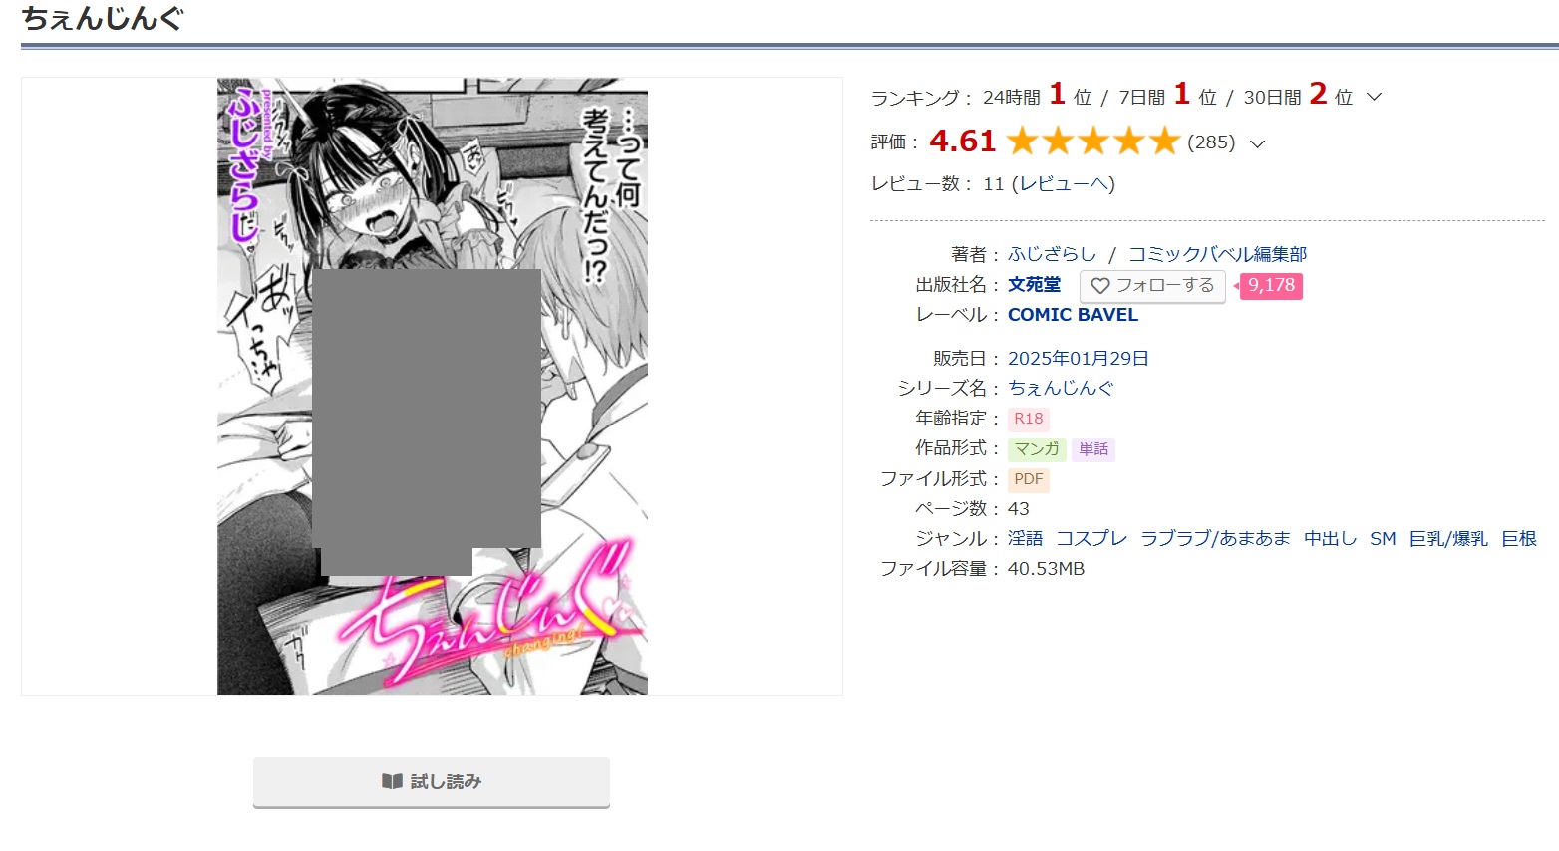
Task: Open publisher 文苑堂 link
Action: tap(1034, 285)
